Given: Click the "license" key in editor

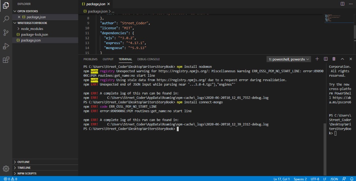Looking at the screenshot, I should pyautogui.click(x=109, y=28).
